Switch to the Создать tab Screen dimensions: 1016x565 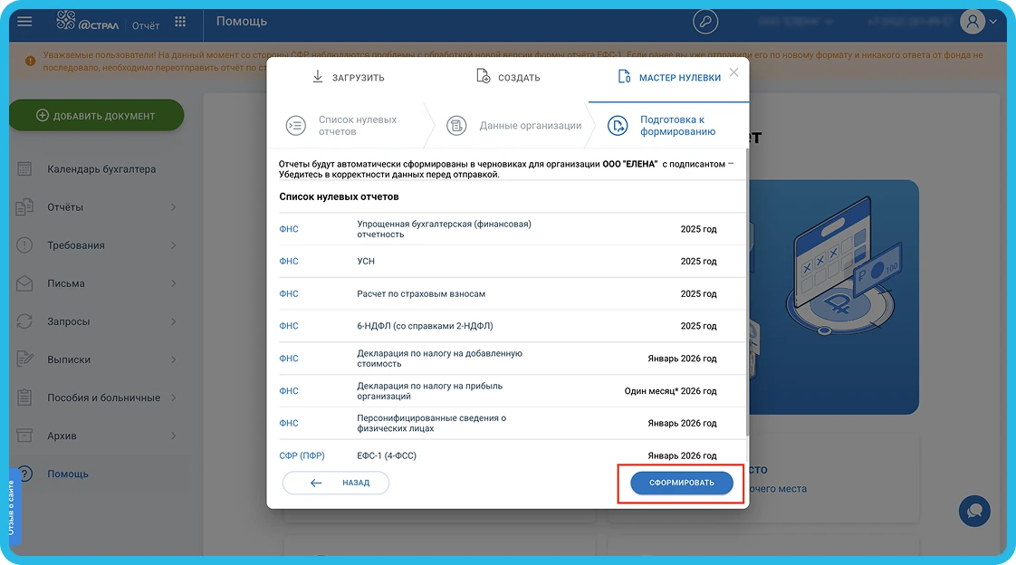[x=508, y=77]
